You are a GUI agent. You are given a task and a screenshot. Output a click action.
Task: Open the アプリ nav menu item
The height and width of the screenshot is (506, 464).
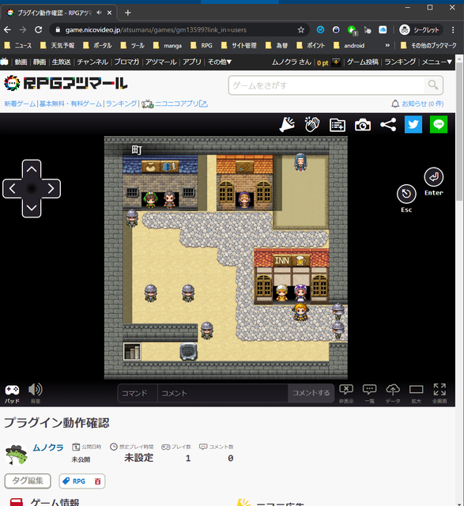(192, 62)
